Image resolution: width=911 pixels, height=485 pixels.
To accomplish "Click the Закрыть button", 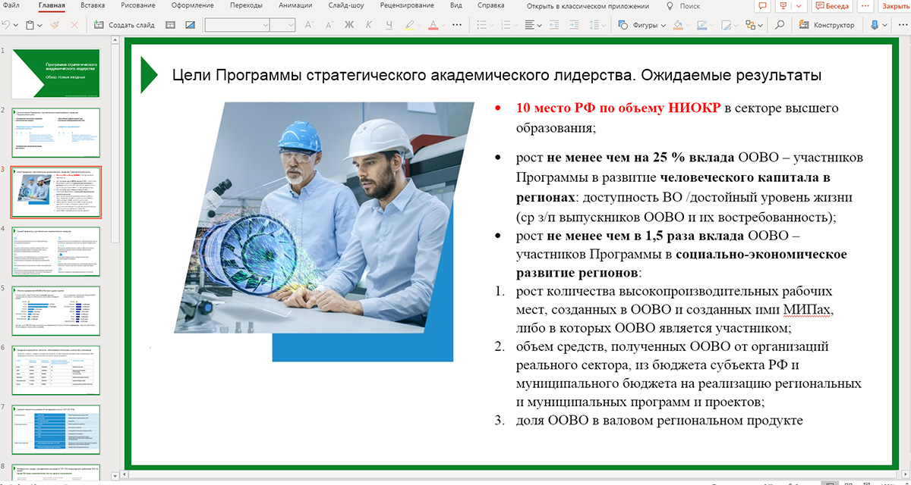I will point(895,5).
